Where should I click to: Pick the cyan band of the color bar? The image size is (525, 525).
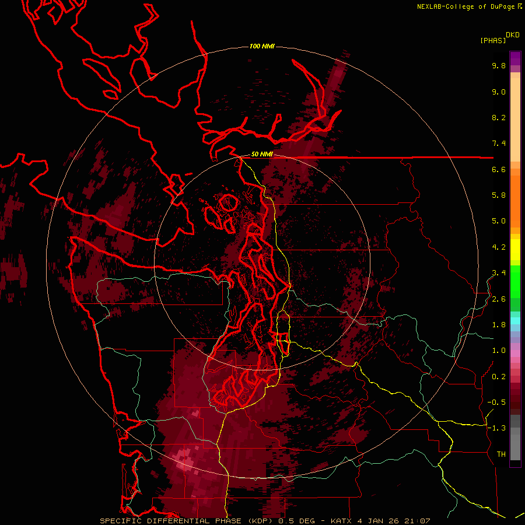click(x=515, y=320)
